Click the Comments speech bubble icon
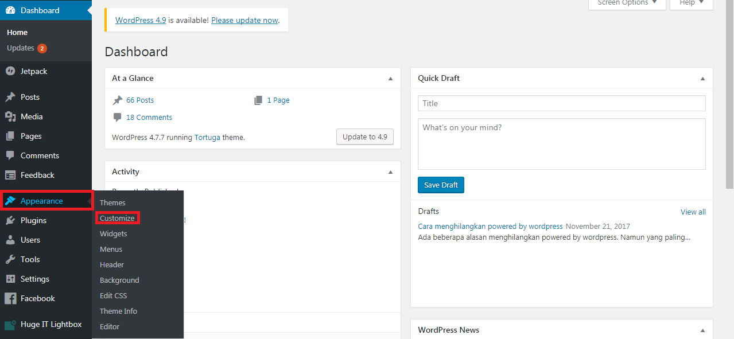 (10, 155)
